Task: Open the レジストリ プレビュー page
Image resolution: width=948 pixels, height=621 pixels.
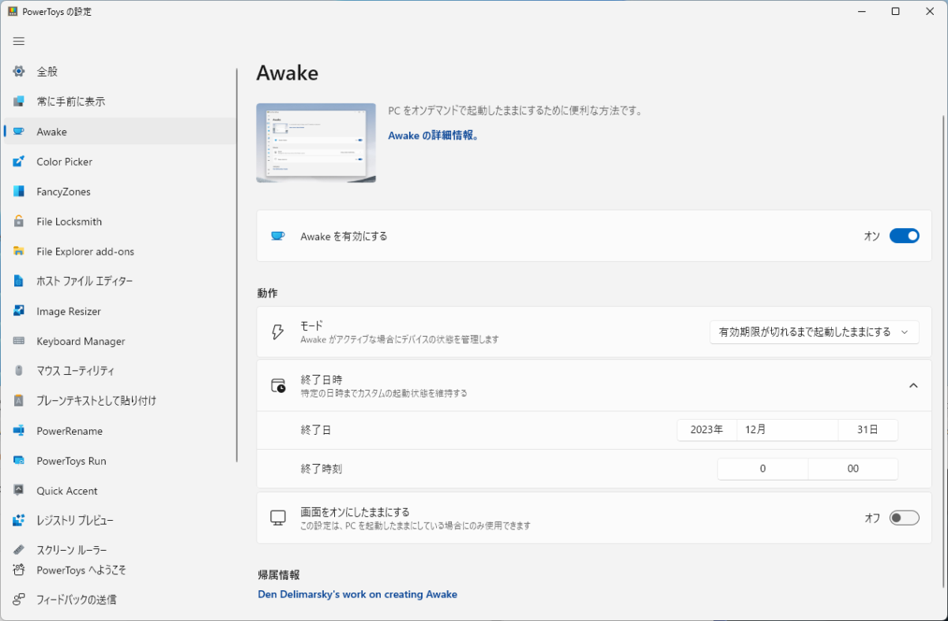Action: pos(120,521)
